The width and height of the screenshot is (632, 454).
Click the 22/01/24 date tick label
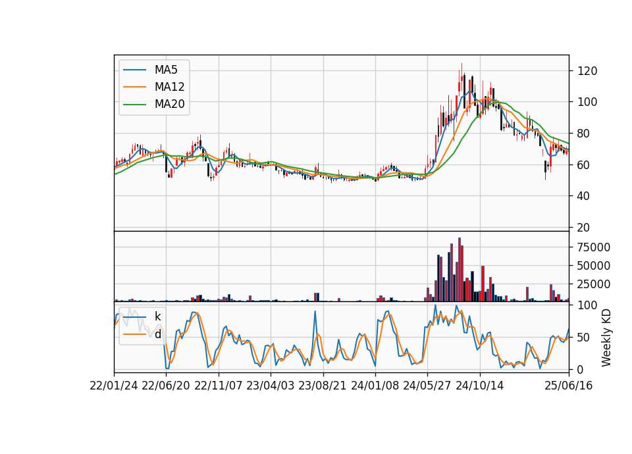114,386
